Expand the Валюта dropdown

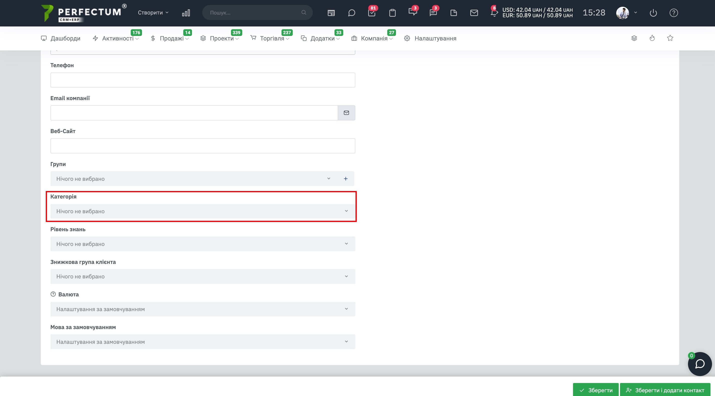pos(202,309)
